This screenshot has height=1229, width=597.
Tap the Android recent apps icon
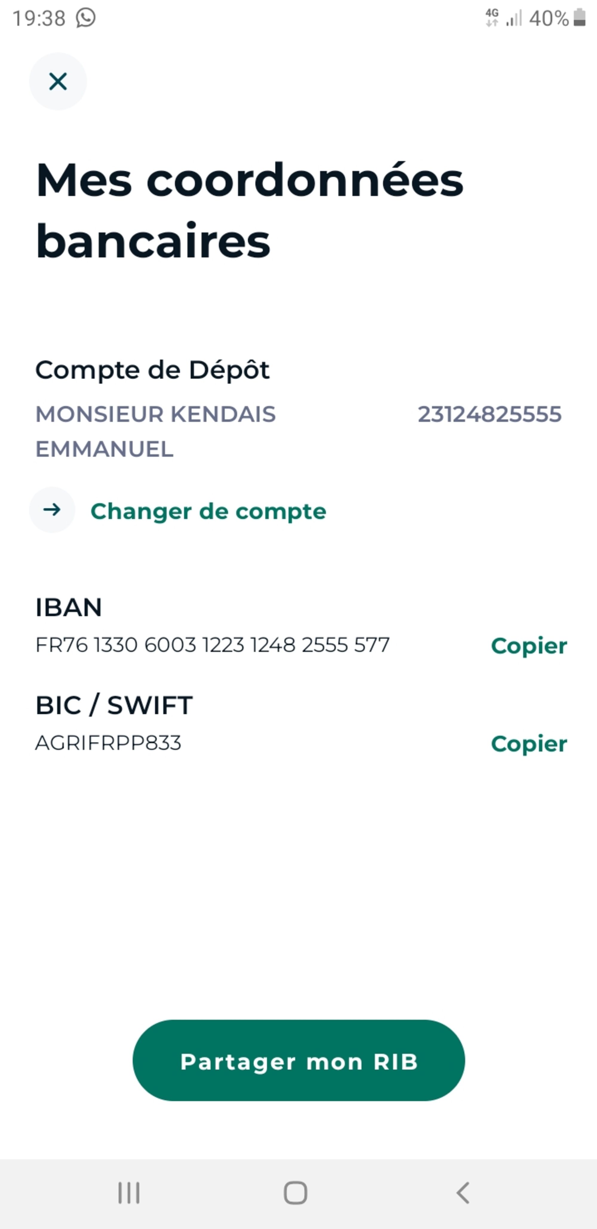coord(129,1193)
